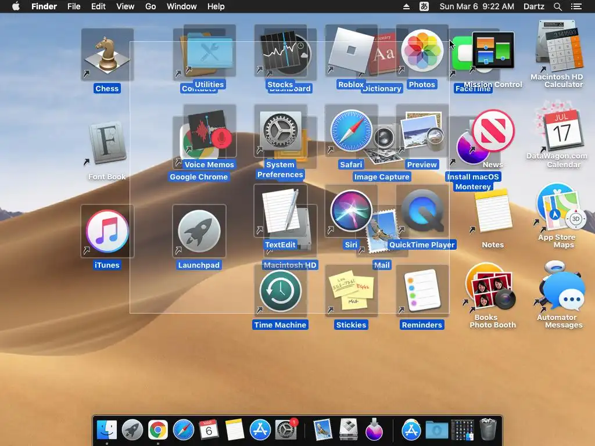
Task: Click the Roblox desktop icon
Action: 351,51
